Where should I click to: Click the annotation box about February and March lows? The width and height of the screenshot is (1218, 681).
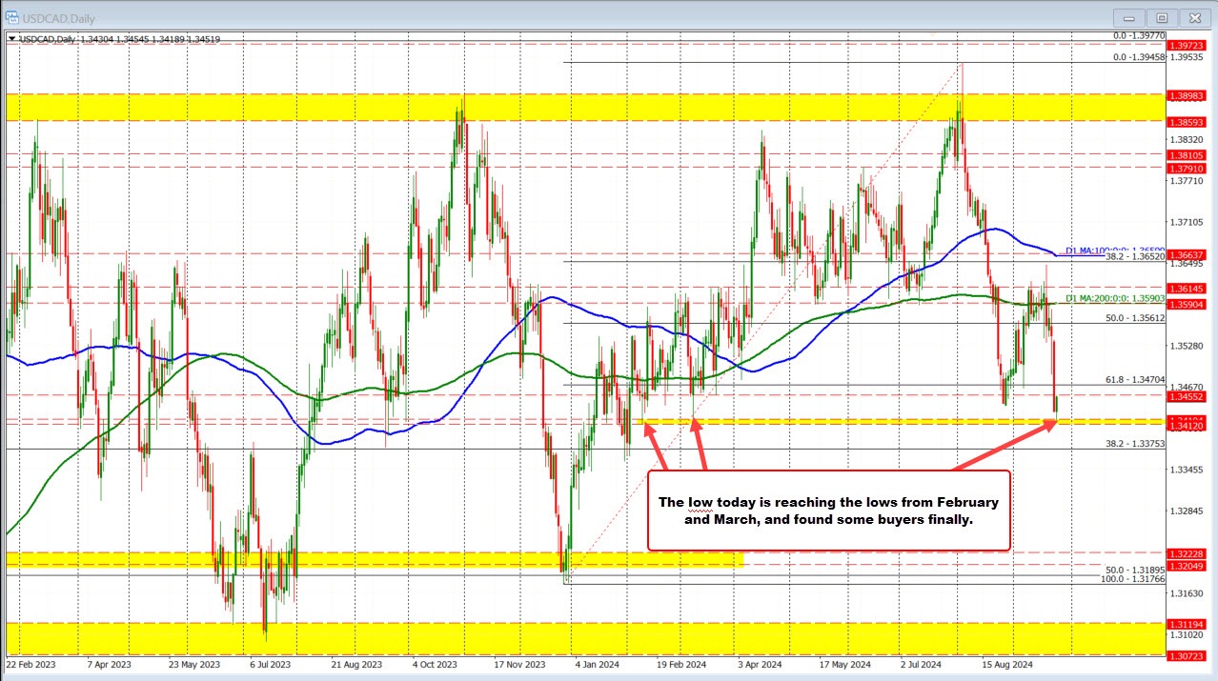click(x=827, y=511)
